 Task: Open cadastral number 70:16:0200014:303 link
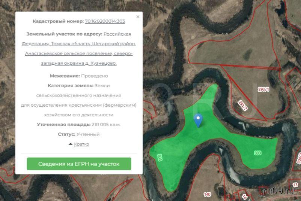coord(105,21)
